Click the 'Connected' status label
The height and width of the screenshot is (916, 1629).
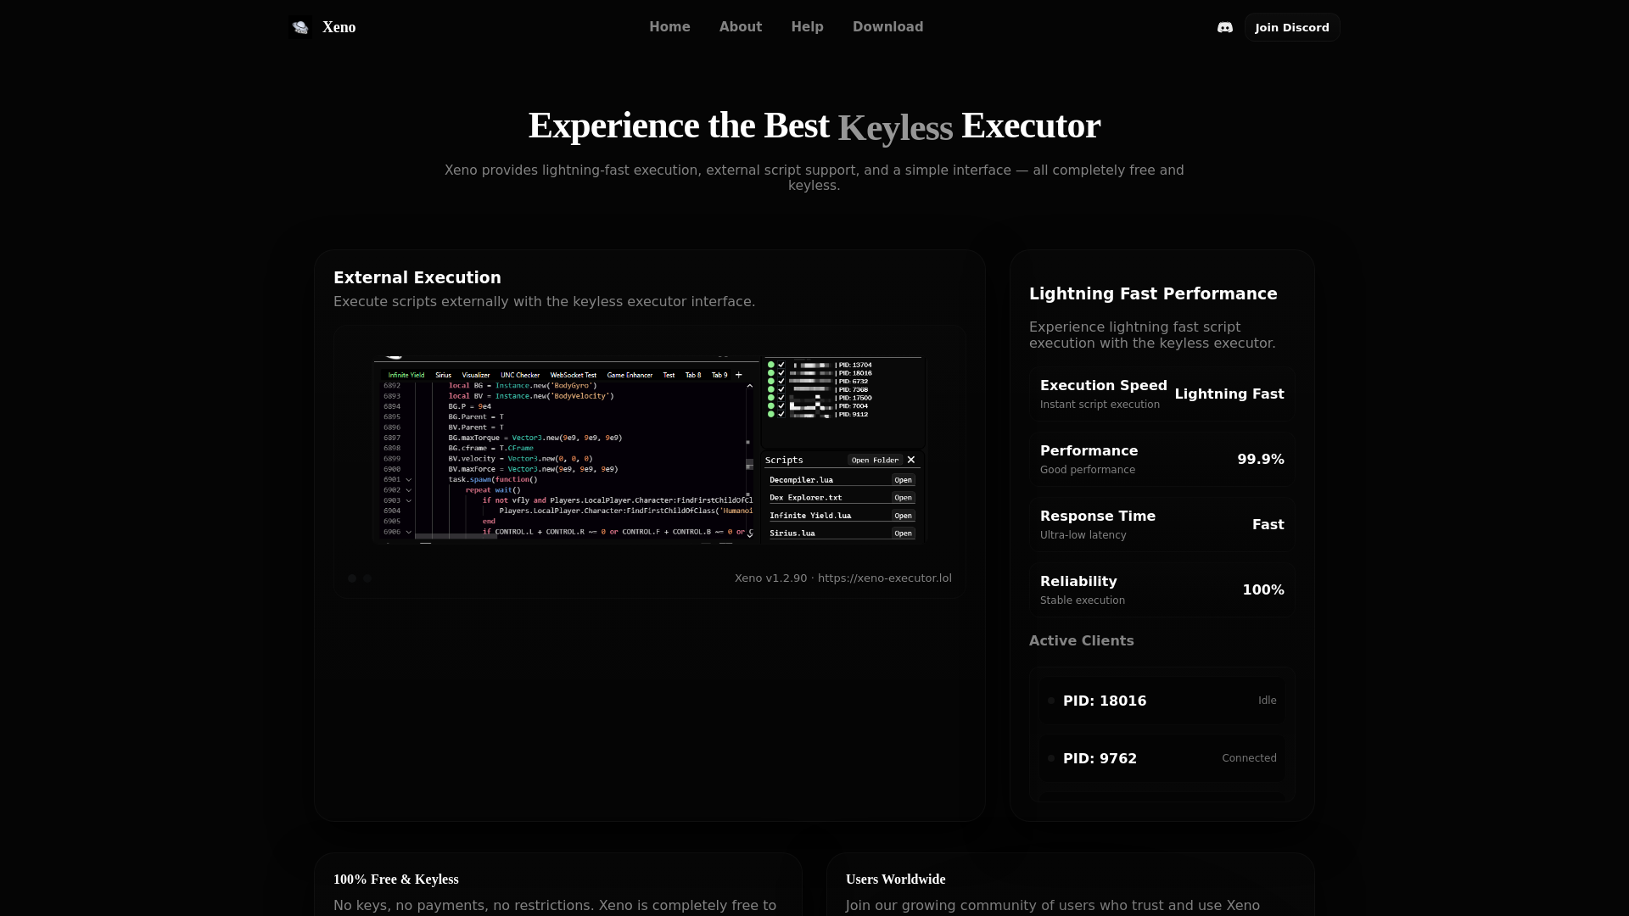[x=1249, y=758]
